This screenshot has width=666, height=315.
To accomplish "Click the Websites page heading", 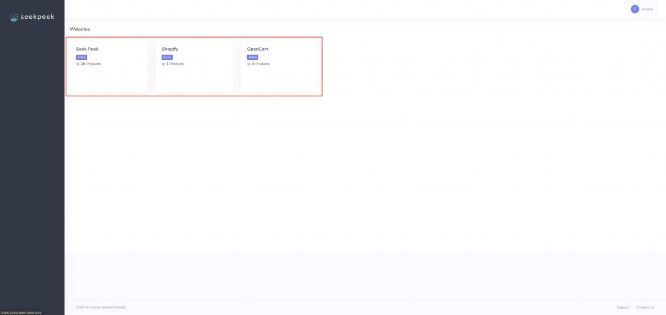I will pyautogui.click(x=80, y=29).
